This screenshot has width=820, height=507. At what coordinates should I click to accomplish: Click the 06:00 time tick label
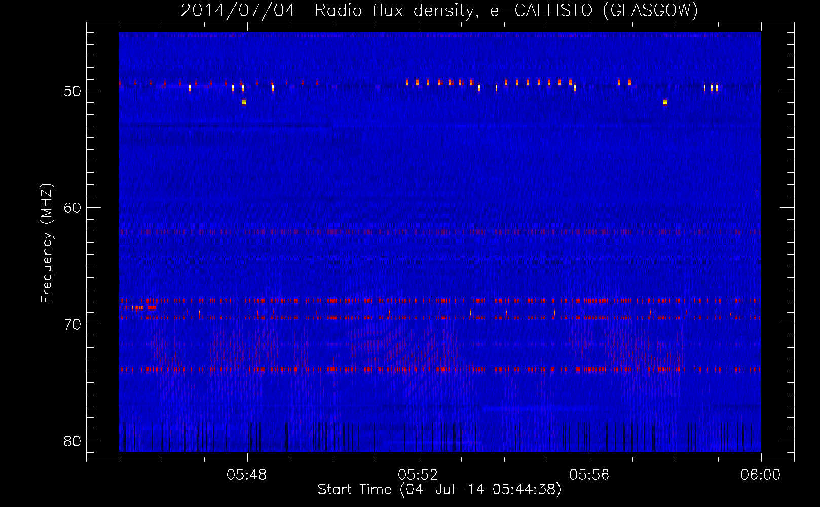tap(761, 476)
